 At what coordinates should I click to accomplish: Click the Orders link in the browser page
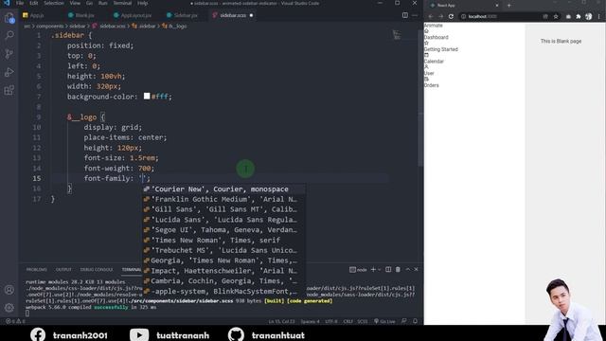click(x=432, y=85)
